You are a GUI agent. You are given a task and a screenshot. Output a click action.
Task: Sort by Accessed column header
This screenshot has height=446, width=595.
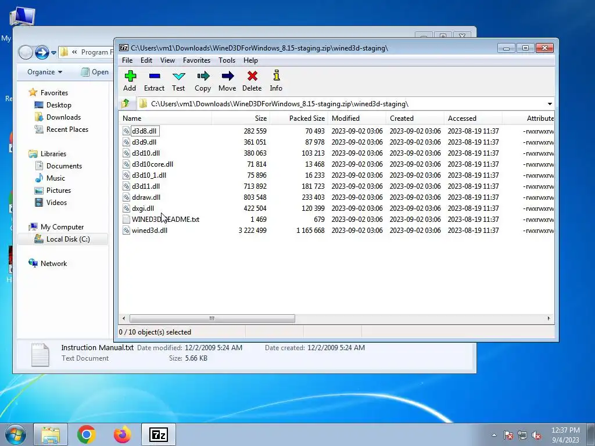pos(473,118)
